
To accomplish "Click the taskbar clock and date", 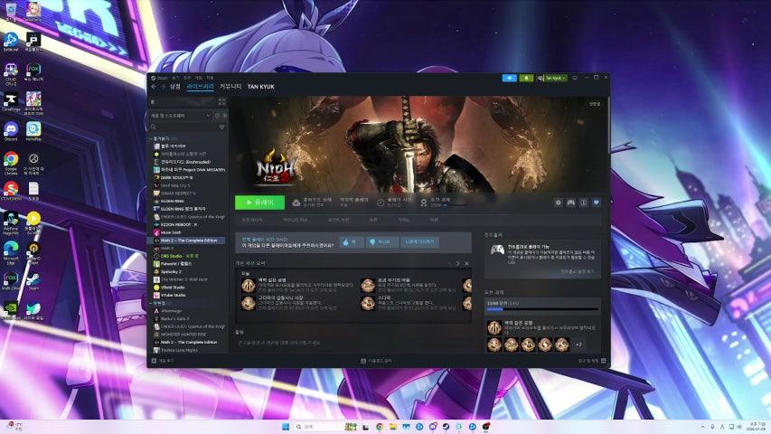I will click(x=757, y=427).
